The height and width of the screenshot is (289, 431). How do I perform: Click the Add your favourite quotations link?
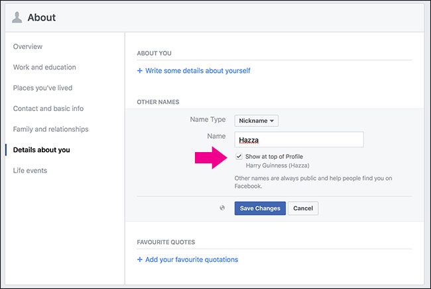point(192,260)
